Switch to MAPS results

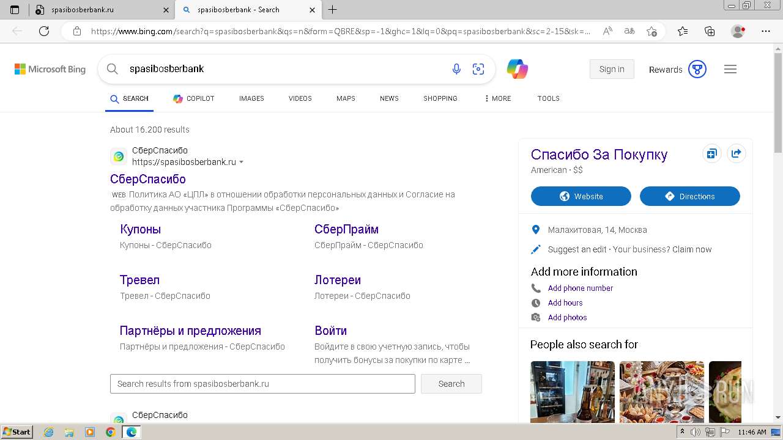pyautogui.click(x=346, y=98)
